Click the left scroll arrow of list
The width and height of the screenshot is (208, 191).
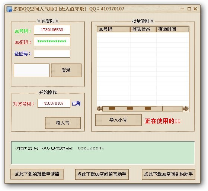pyautogui.click(x=99, y=109)
